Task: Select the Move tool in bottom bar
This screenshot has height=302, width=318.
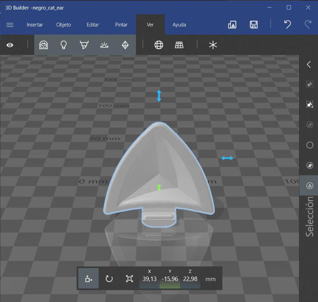Action: click(x=88, y=279)
